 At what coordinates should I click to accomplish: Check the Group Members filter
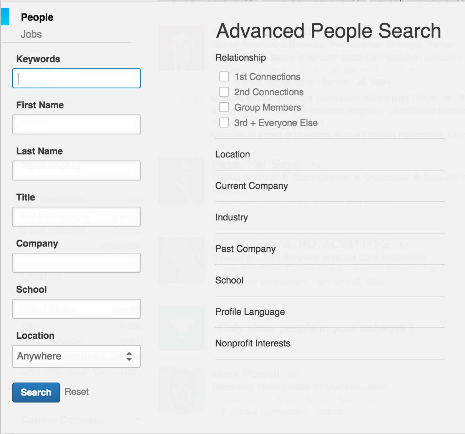(224, 107)
